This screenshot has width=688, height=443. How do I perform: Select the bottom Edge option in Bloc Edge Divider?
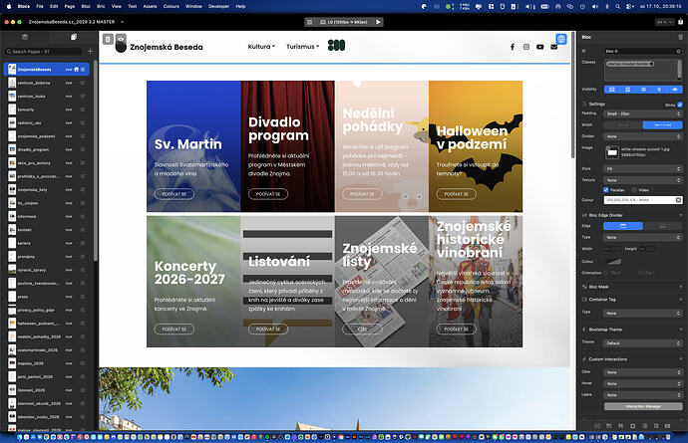[x=662, y=226]
